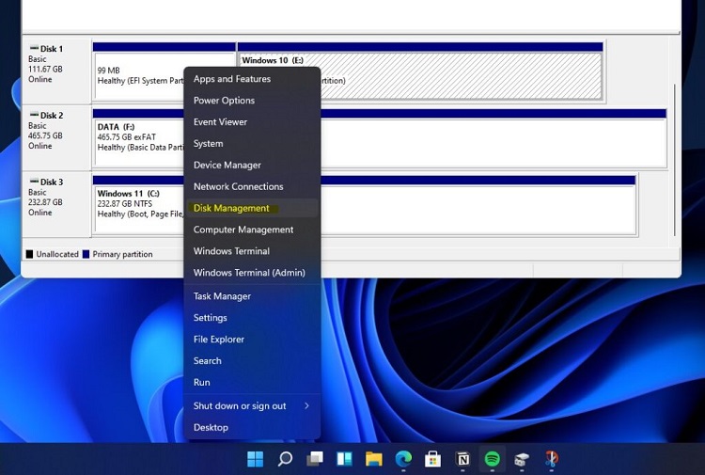The image size is (705, 475).
Task: Open Task Manager from the menu
Action: coord(252,296)
